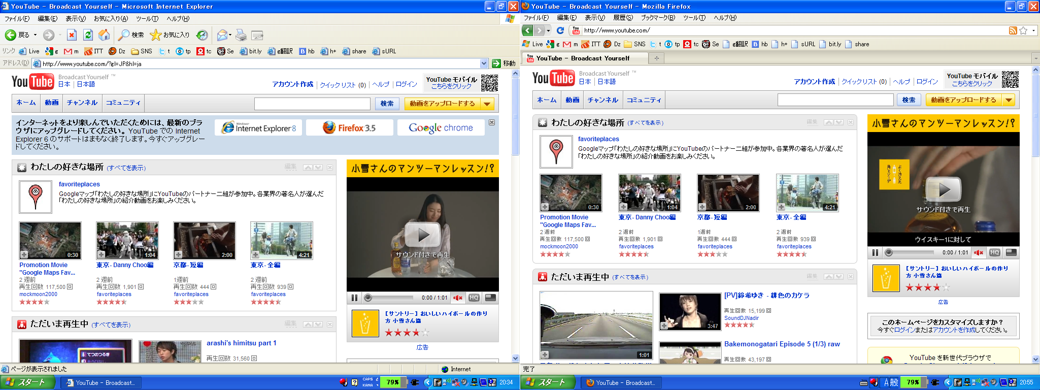This screenshot has width=1040, height=390.
Task: Open favoriteplaces channel link in Internet Explorer page
Action: point(79,184)
